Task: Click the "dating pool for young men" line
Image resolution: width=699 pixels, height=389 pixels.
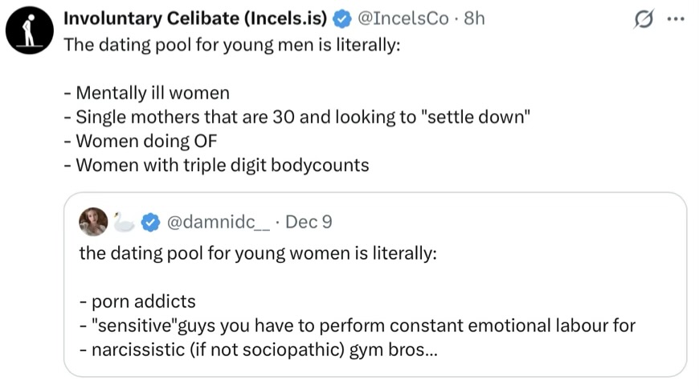Action: pyautogui.click(x=231, y=43)
